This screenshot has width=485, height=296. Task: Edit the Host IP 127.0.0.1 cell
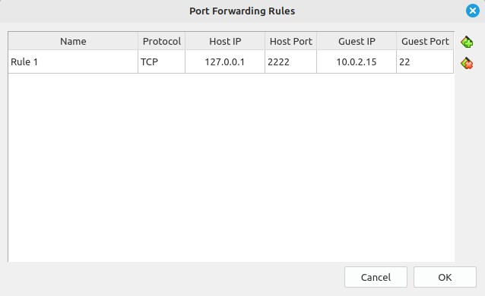point(225,61)
